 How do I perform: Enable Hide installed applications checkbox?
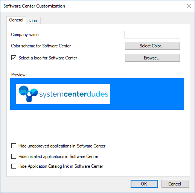[14, 157]
